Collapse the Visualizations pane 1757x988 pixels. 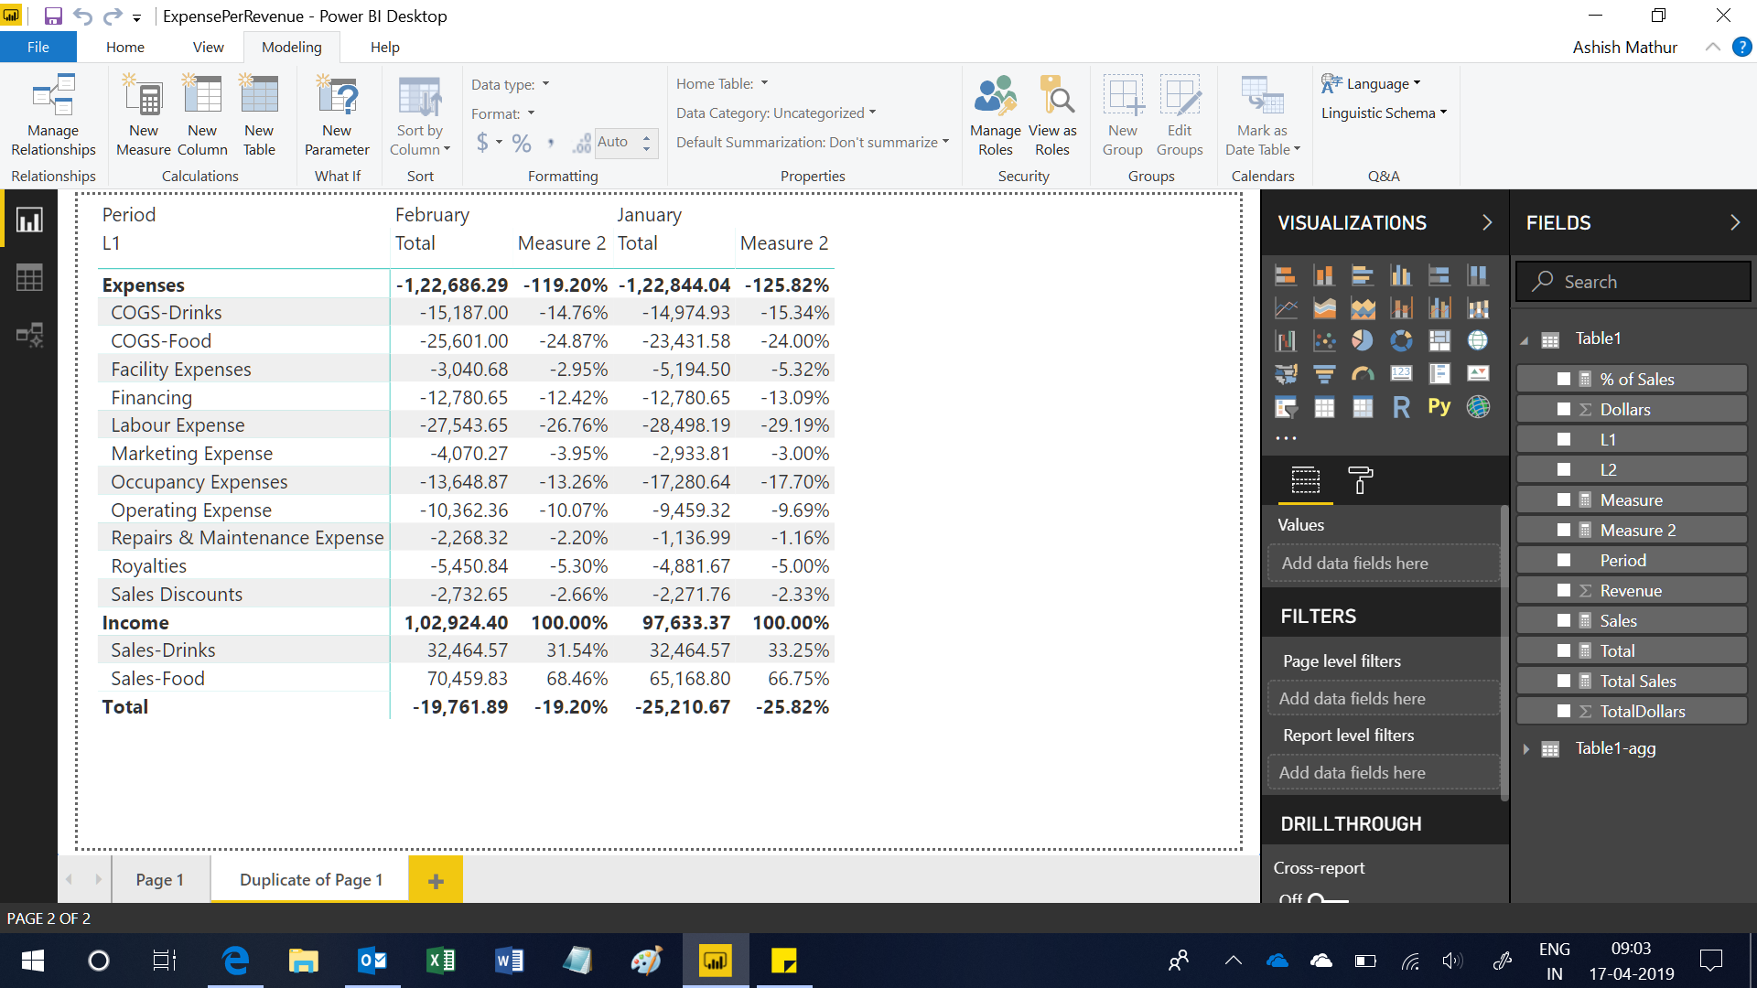point(1487,222)
